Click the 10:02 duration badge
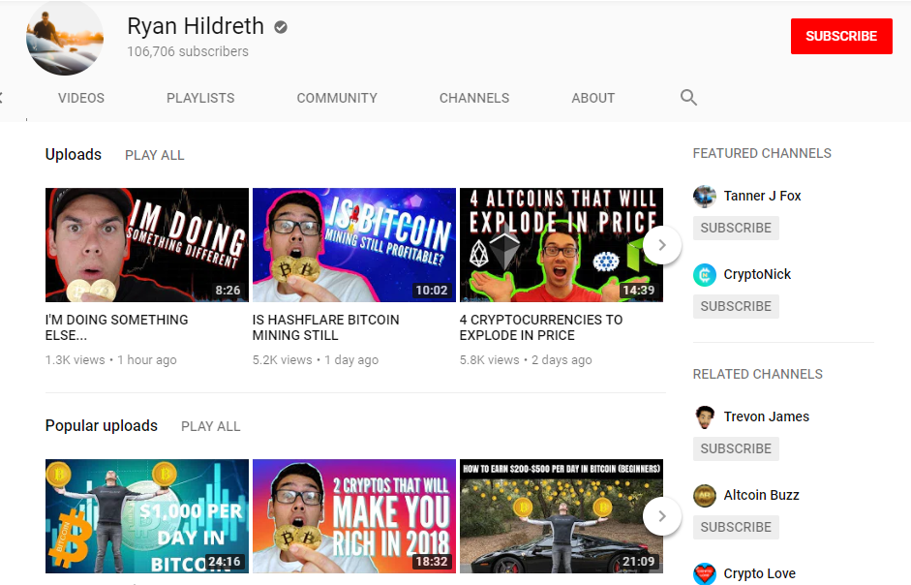911x585 pixels. tap(432, 291)
